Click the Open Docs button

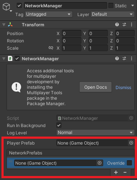(x=96, y=87)
